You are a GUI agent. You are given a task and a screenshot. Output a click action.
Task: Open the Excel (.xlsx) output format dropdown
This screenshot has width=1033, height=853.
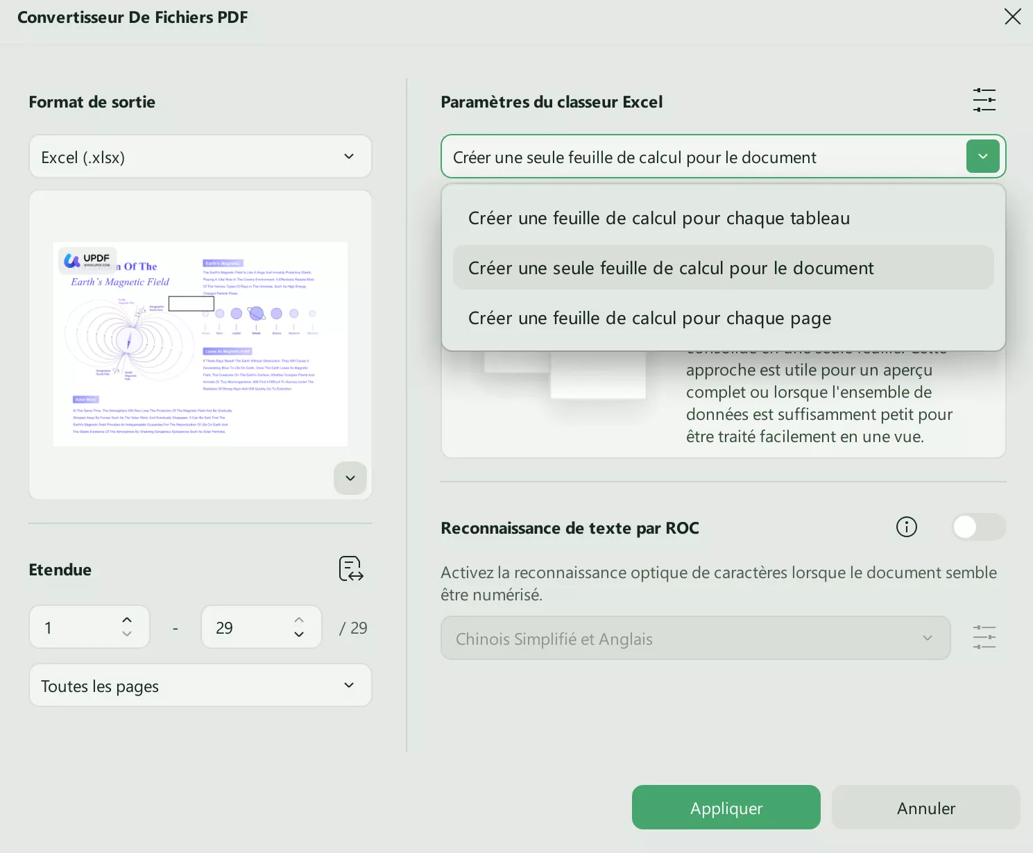pyautogui.click(x=200, y=157)
